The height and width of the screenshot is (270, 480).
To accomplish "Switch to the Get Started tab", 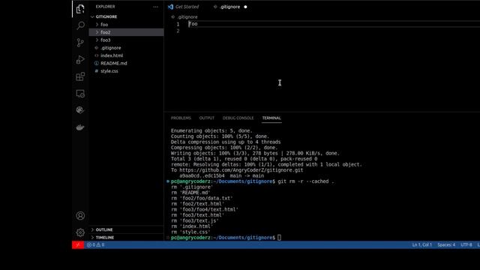I will pyautogui.click(x=187, y=7).
